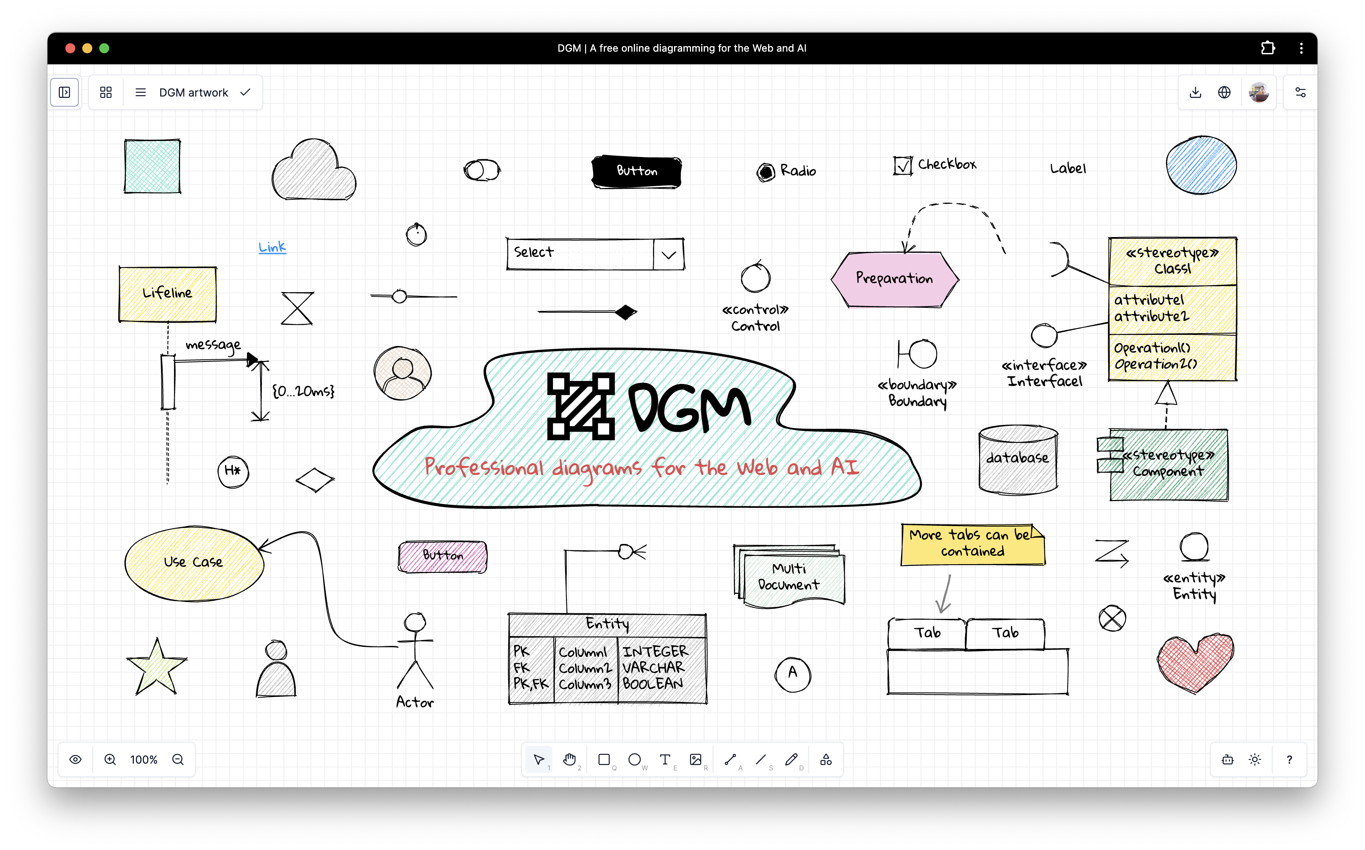Open the shapes library tool
Screen dimensions: 1365x850
coord(826,759)
